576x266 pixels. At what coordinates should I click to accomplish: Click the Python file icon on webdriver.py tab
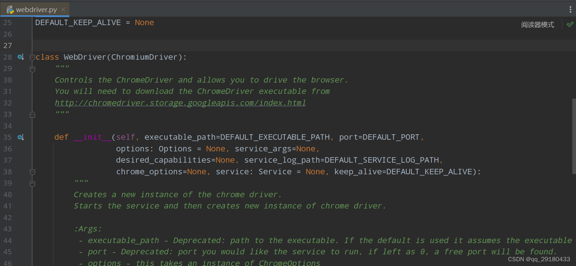click(10, 10)
